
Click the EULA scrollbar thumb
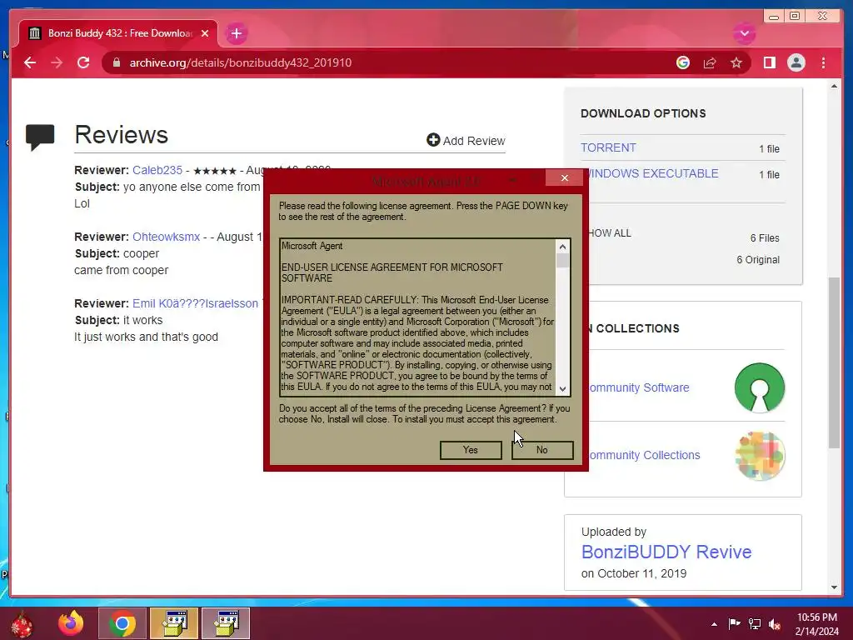click(562, 261)
